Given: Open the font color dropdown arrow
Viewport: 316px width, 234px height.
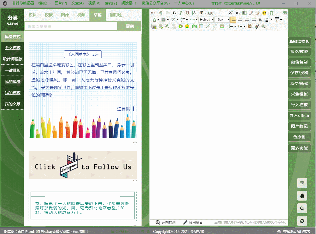Looking at the screenshot, I should tap(158, 20).
